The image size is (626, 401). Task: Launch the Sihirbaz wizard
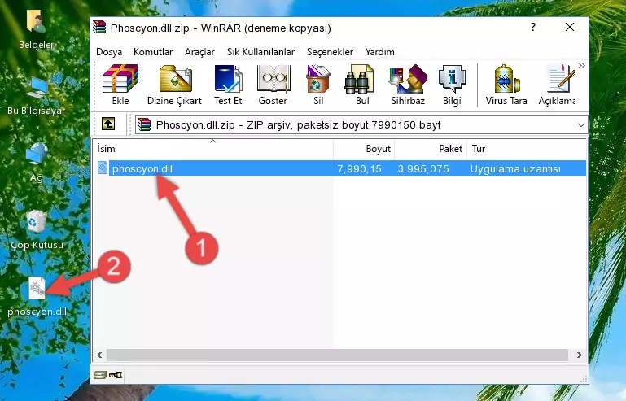(x=408, y=85)
